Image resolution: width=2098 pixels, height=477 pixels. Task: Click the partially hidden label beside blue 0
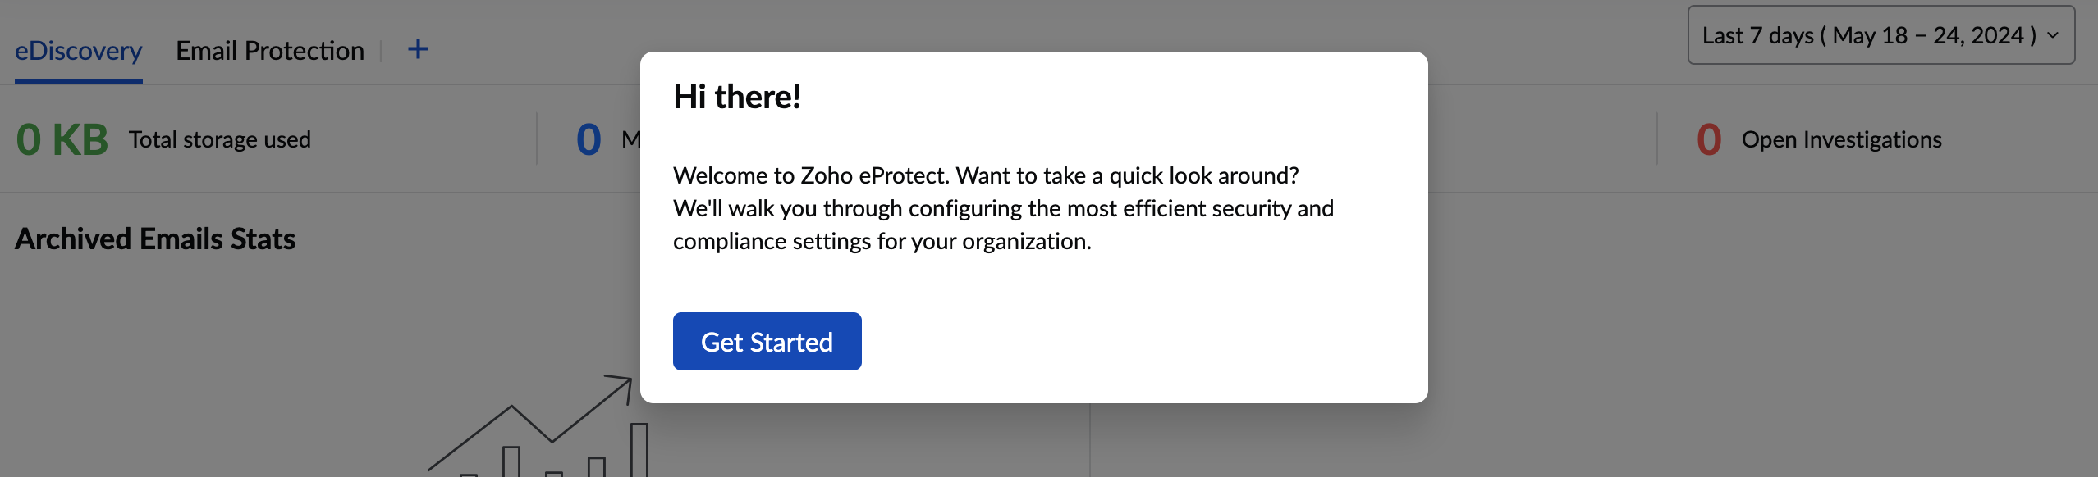tap(630, 139)
